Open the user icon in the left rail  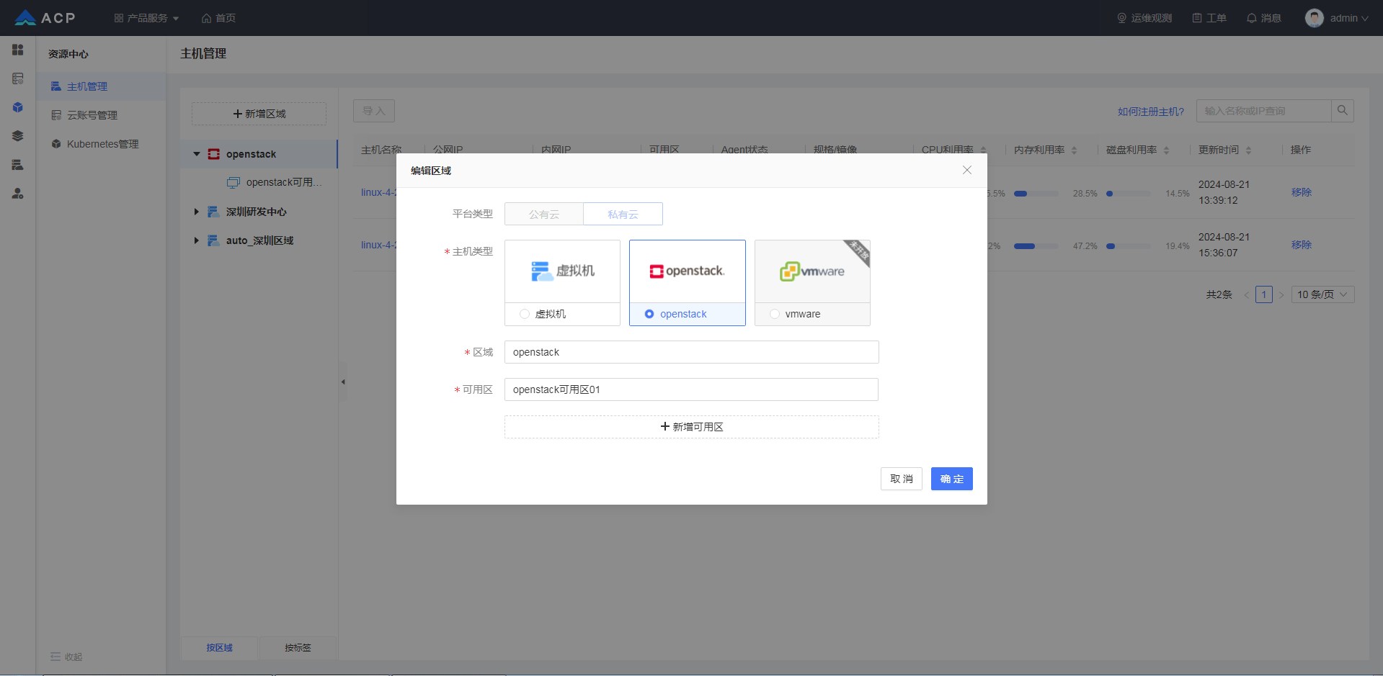point(18,194)
